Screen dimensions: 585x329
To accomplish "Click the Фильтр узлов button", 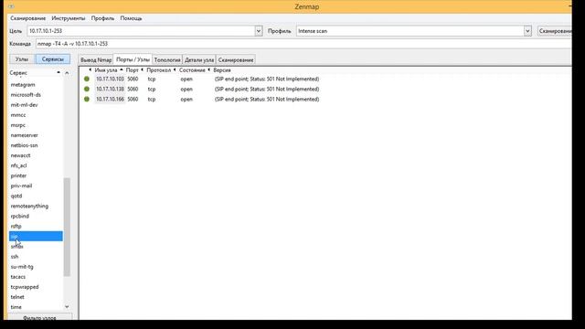I will point(39,317).
